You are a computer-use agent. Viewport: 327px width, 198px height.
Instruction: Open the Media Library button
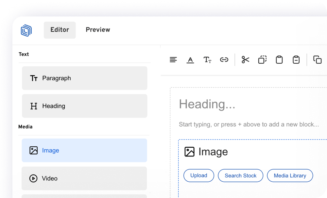(x=290, y=175)
